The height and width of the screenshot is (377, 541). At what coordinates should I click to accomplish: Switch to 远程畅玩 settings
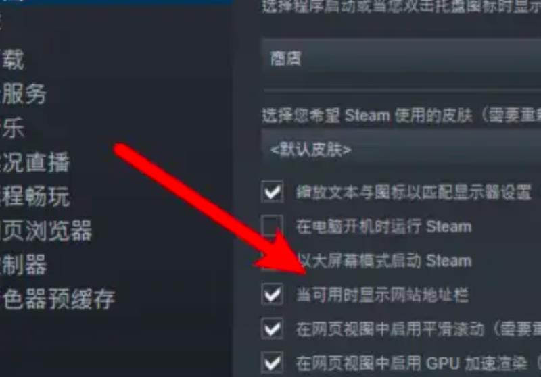[34, 197]
